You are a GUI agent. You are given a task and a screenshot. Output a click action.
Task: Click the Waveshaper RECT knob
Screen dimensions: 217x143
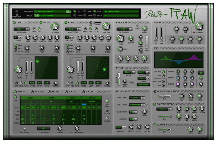[200, 96]
